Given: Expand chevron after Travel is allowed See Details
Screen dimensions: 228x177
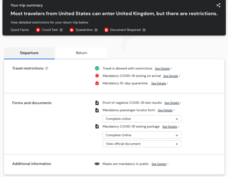Looking at the screenshot, I should pyautogui.click(x=171, y=69).
